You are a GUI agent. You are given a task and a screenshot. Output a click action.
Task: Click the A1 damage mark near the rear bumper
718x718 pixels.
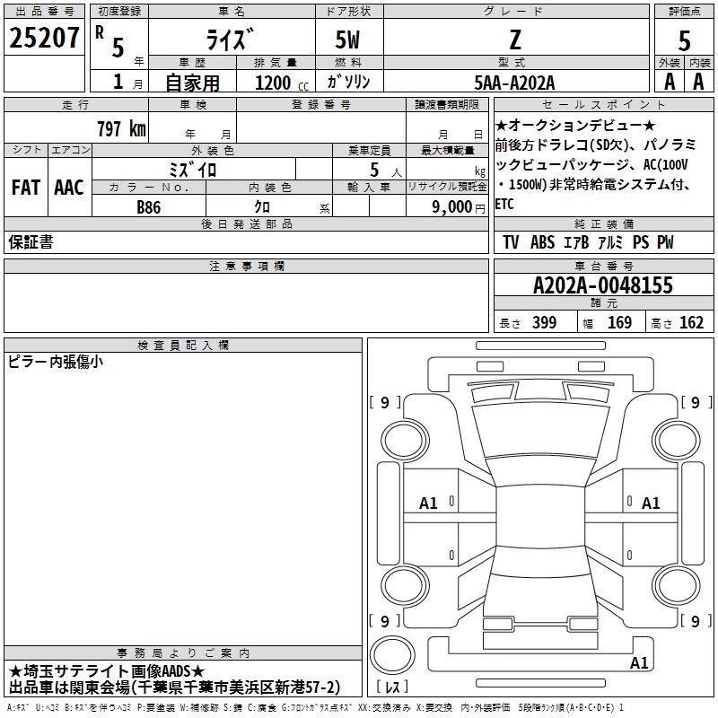click(639, 663)
